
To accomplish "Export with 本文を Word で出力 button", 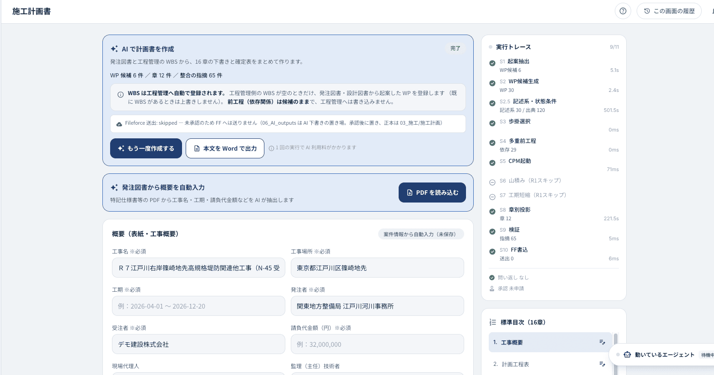I will point(225,148).
